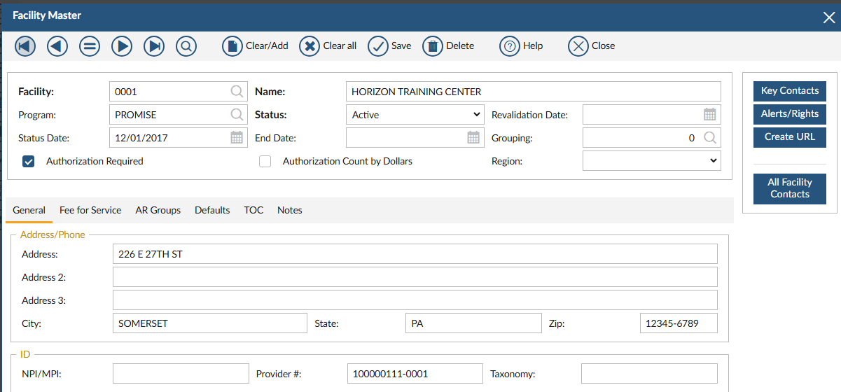841x392 pixels.
Task: Click the Address 2 input field
Action: 415,276
